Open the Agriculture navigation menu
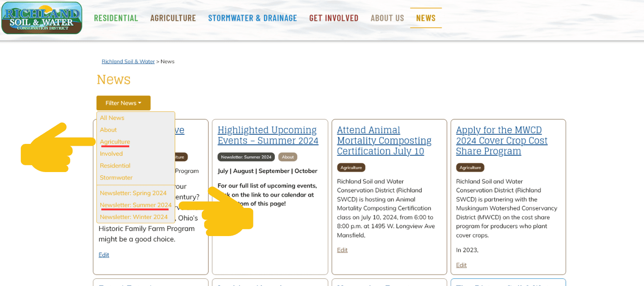644x286 pixels. point(173,18)
